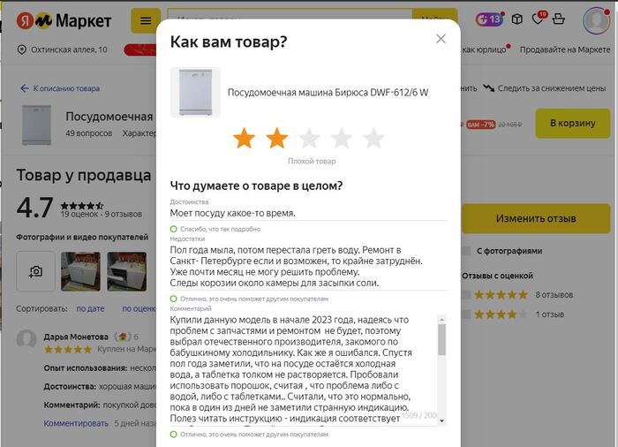The height and width of the screenshot is (447, 618).
Task: Go back via К описанию товара link
Action: tap(60, 88)
